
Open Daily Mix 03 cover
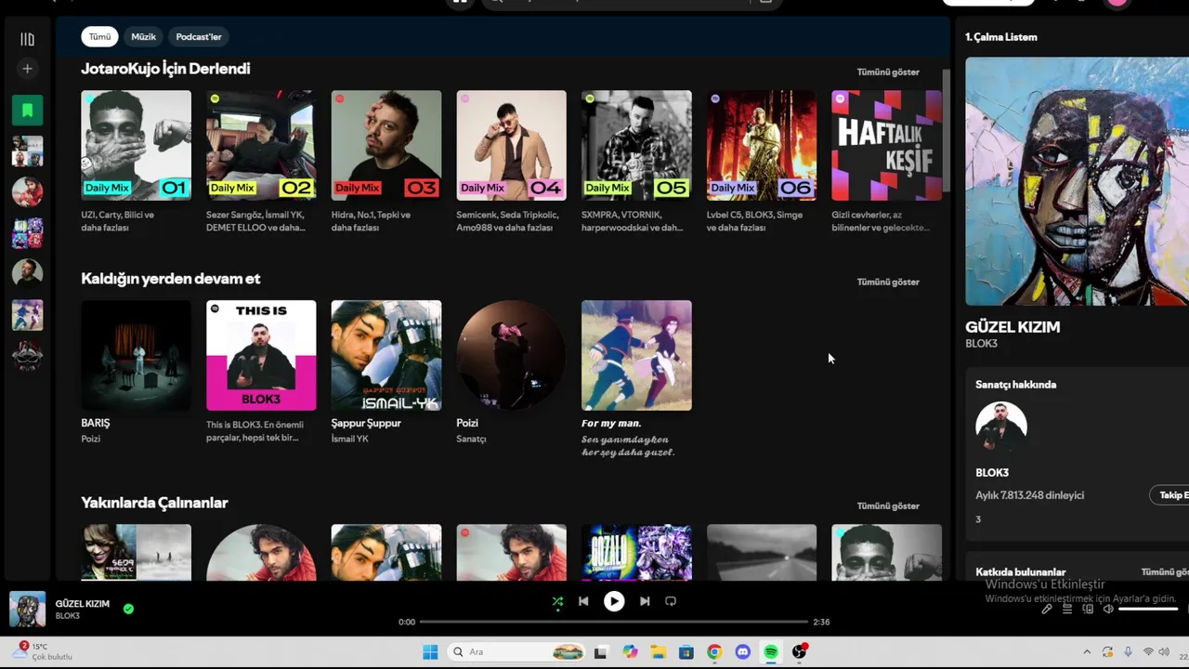(386, 145)
